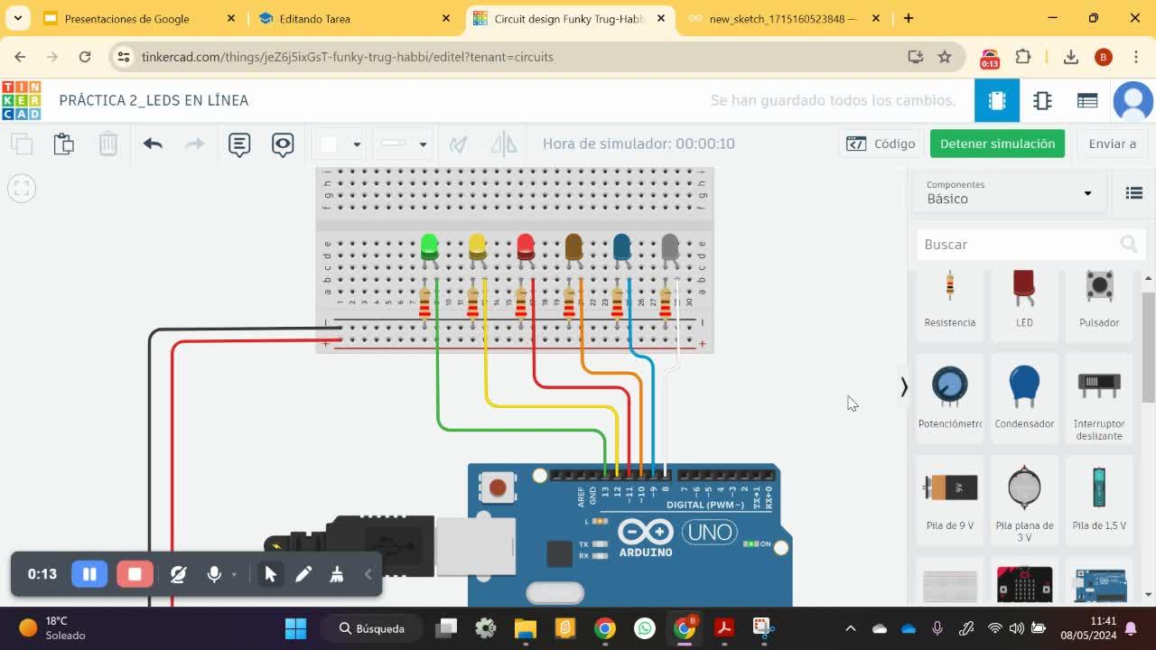Open the Tinkercad logo home link
This screenshot has width=1156, height=650.
21,100
